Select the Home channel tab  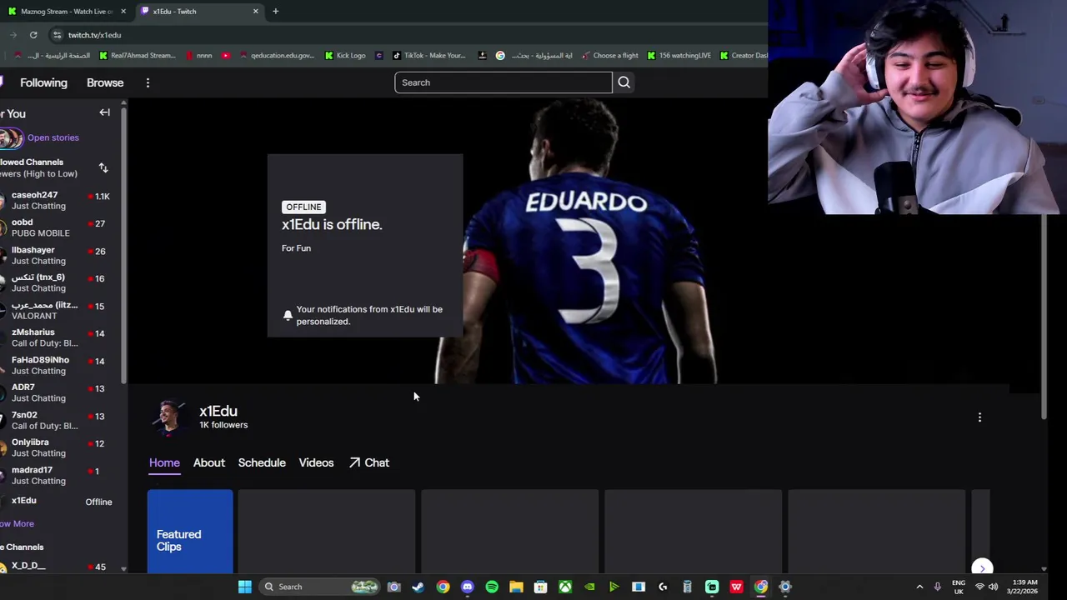164,462
